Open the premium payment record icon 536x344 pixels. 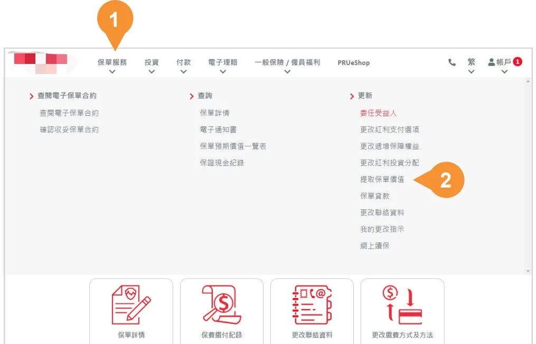(x=221, y=304)
